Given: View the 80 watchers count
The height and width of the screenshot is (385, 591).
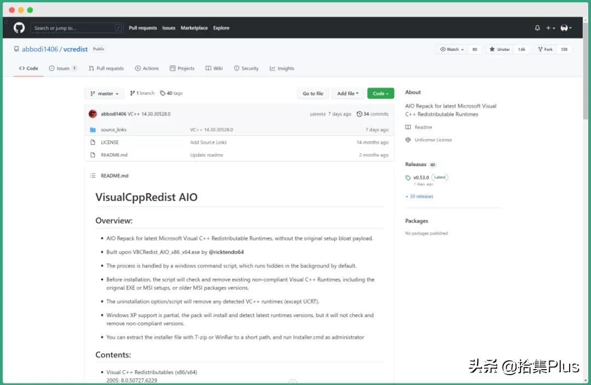Looking at the screenshot, I should [474, 49].
